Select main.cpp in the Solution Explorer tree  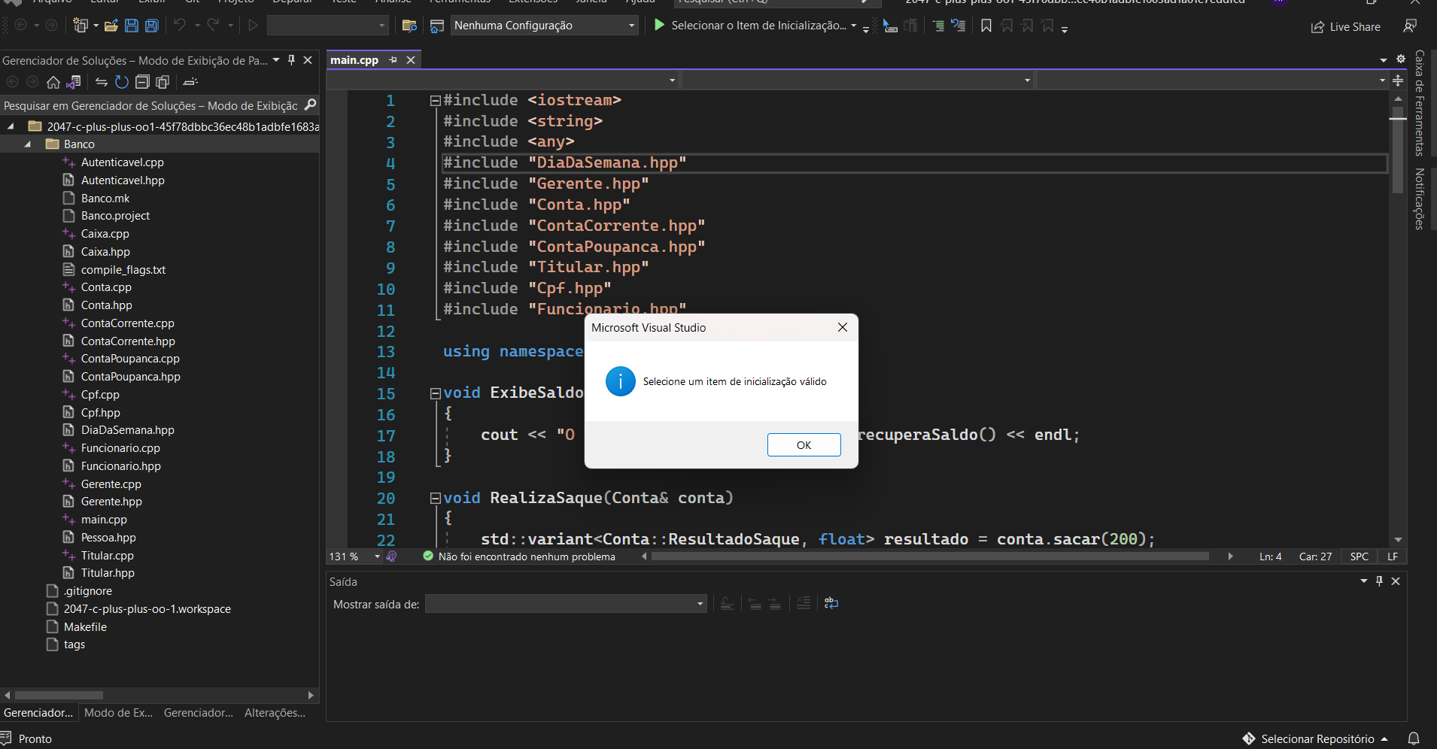coord(104,520)
